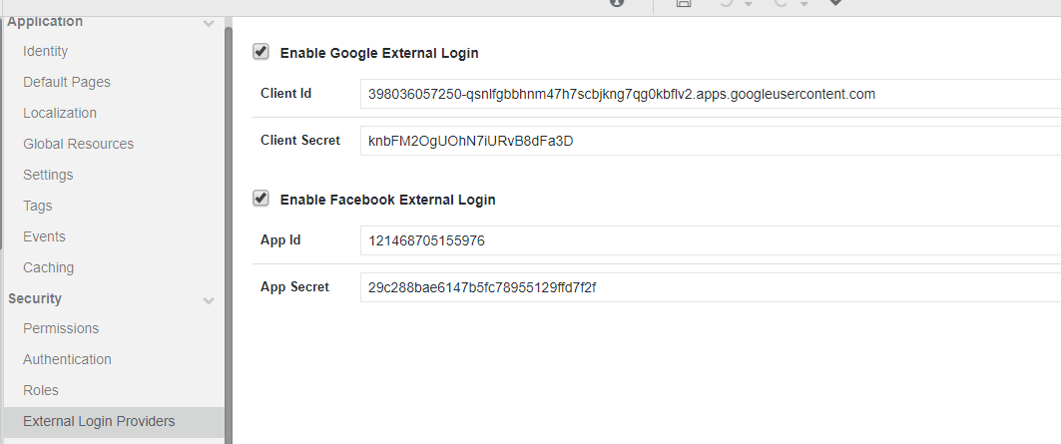This screenshot has height=444, width=1061.
Task: Click the Enable Facebook External Login label
Action: tap(387, 200)
